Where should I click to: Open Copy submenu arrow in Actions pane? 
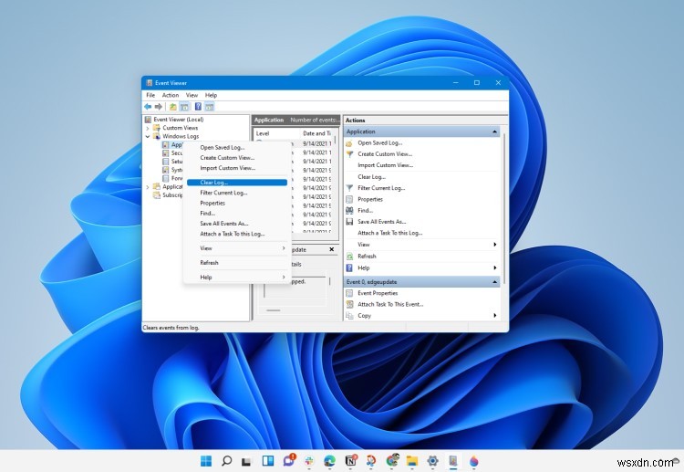[494, 316]
